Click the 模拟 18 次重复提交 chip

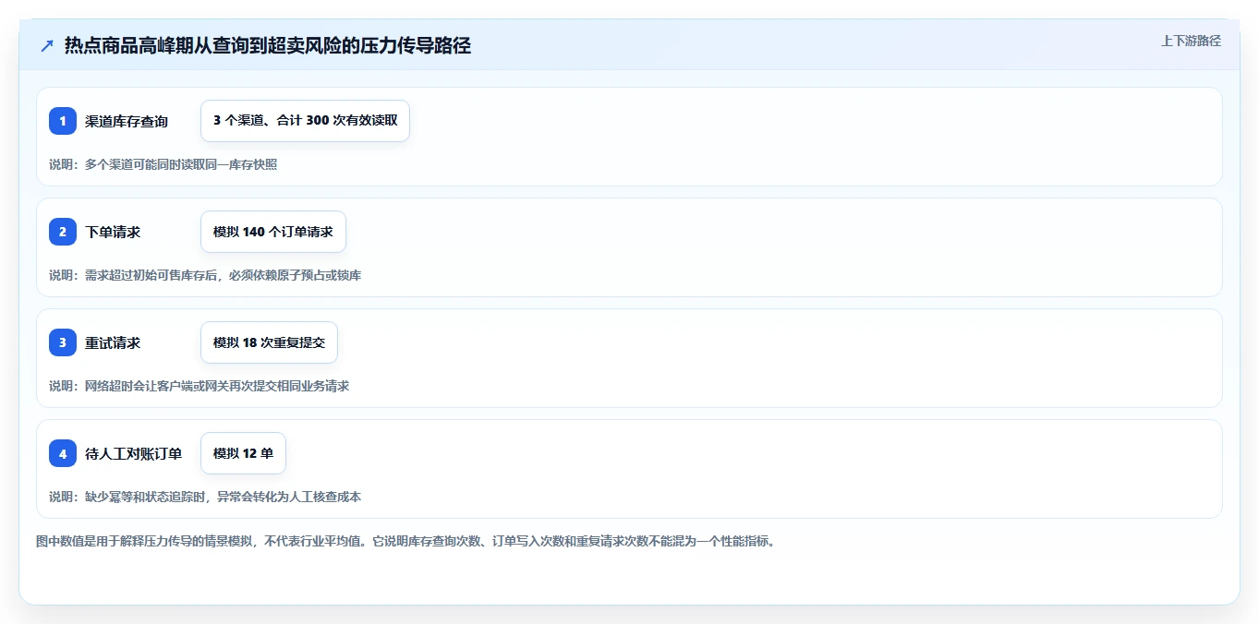(269, 342)
